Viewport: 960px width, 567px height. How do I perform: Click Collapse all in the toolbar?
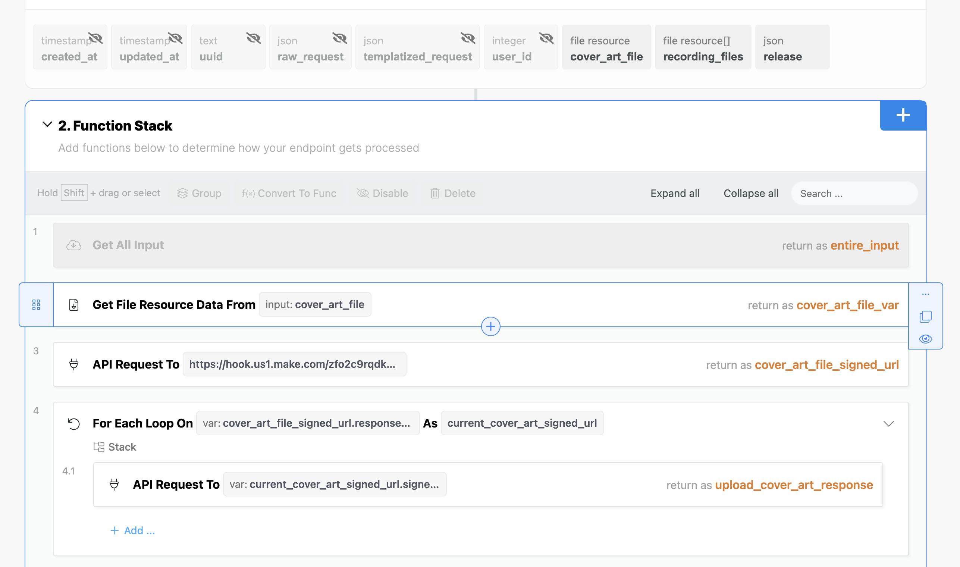tap(751, 193)
